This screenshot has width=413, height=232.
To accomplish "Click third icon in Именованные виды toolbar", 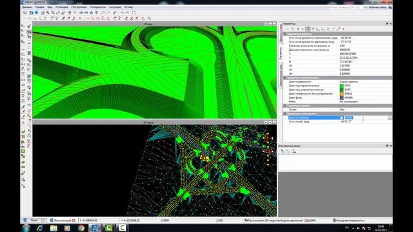I will pos(294,151).
